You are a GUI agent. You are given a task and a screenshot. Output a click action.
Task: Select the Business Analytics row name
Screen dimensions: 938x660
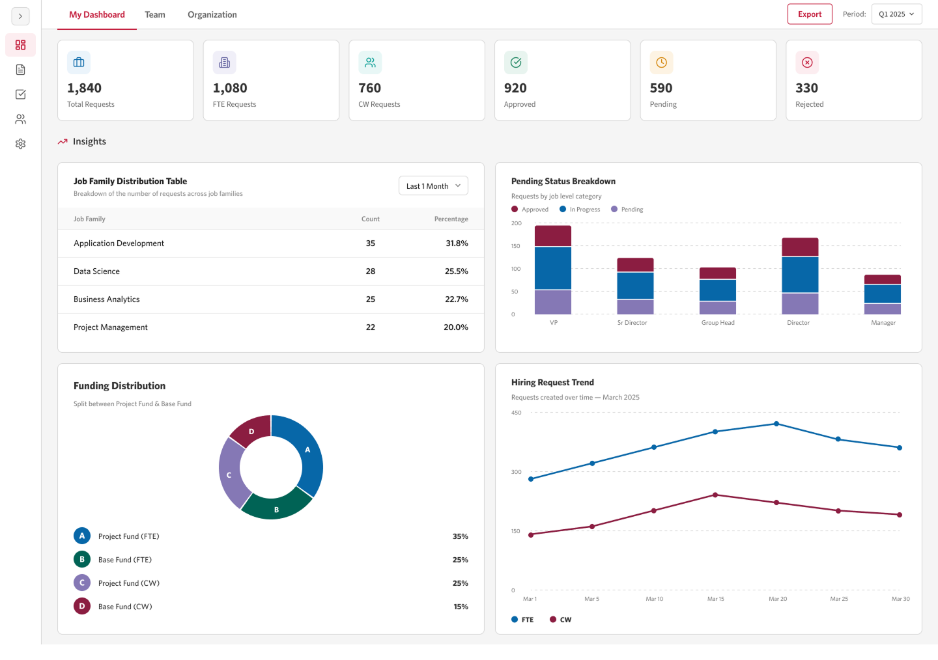(107, 299)
